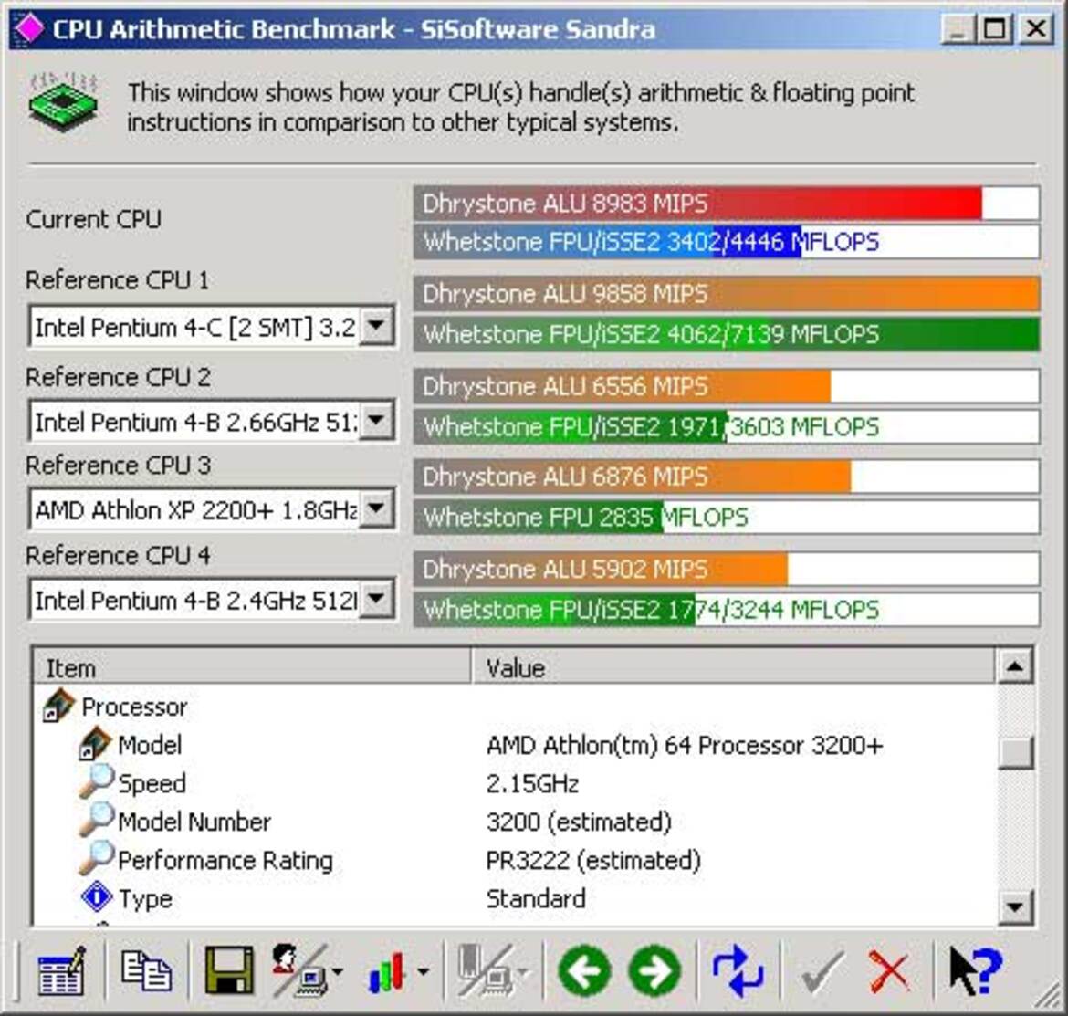Click the green CPU chip icon
The height and width of the screenshot is (1016, 1068).
(63, 102)
